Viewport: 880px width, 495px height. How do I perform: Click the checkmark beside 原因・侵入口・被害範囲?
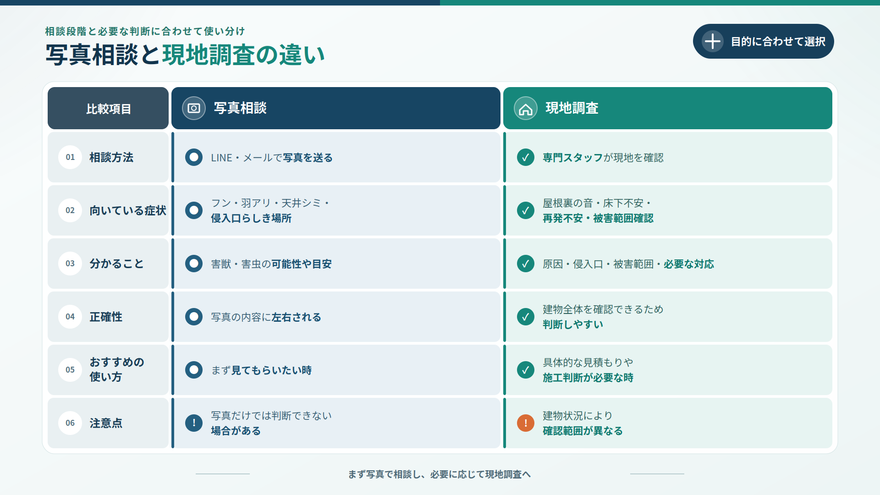[x=526, y=264]
